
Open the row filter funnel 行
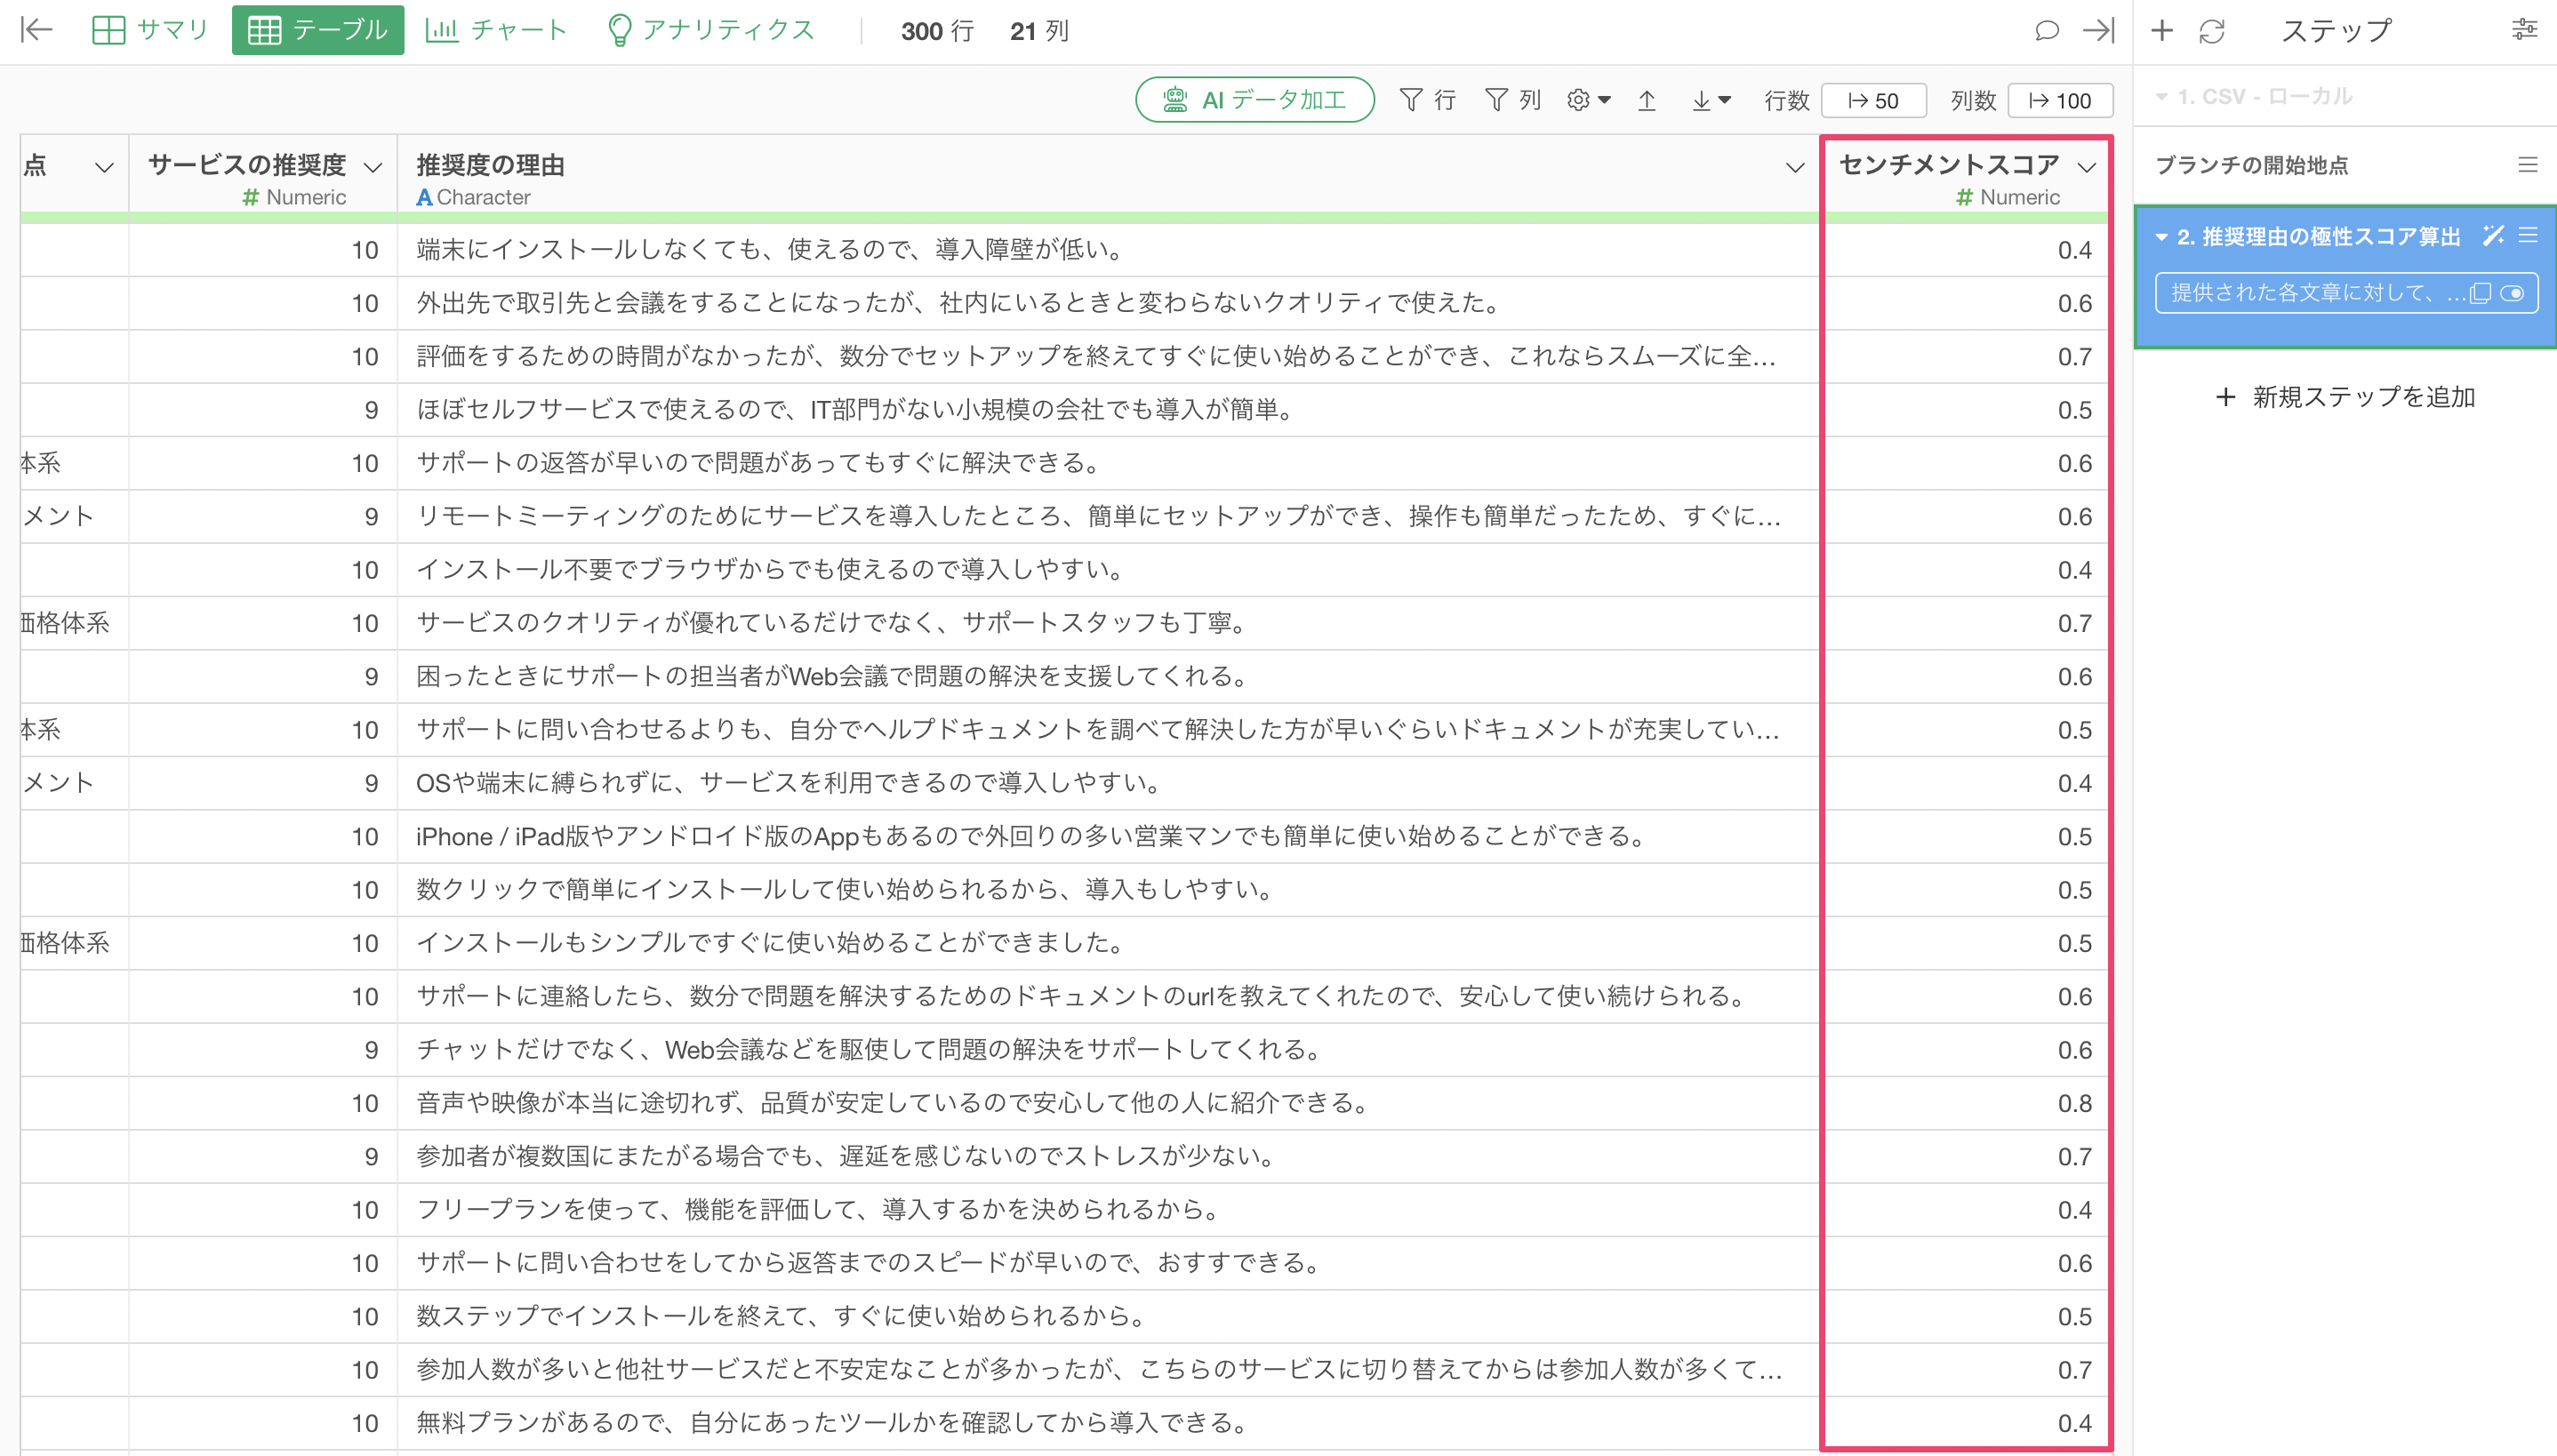[x=1426, y=100]
